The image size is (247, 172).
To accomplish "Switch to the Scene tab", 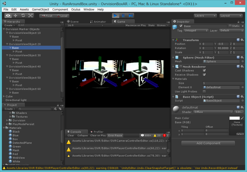I will pos(73,22).
